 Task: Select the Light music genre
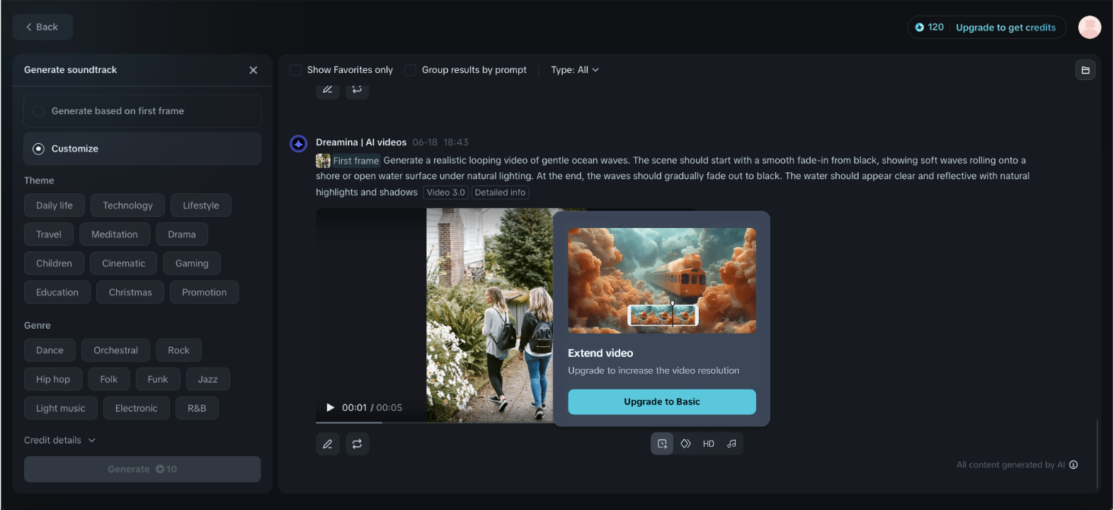(x=60, y=409)
